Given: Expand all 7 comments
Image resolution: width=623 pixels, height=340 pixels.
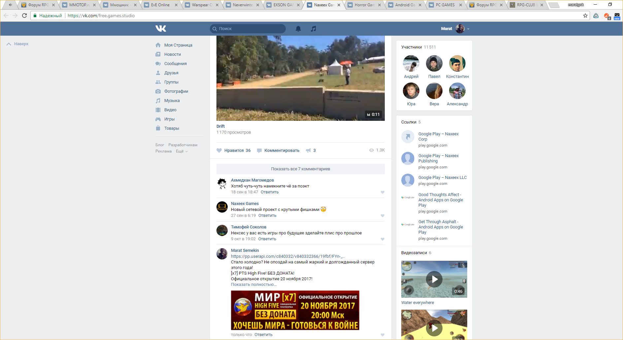Looking at the screenshot, I should point(300,169).
